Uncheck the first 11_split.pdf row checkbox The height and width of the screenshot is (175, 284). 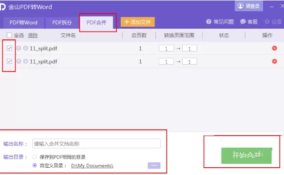(x=9, y=48)
